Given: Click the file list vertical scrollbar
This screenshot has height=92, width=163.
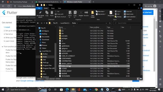Looking at the screenshot, I should pos(142,52).
